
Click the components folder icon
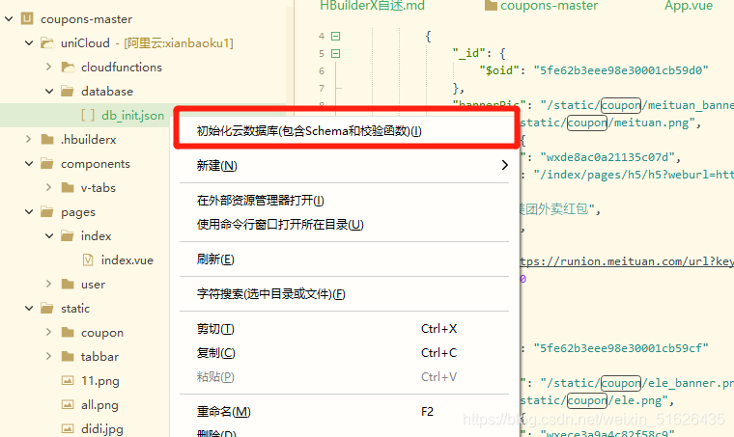(46, 164)
